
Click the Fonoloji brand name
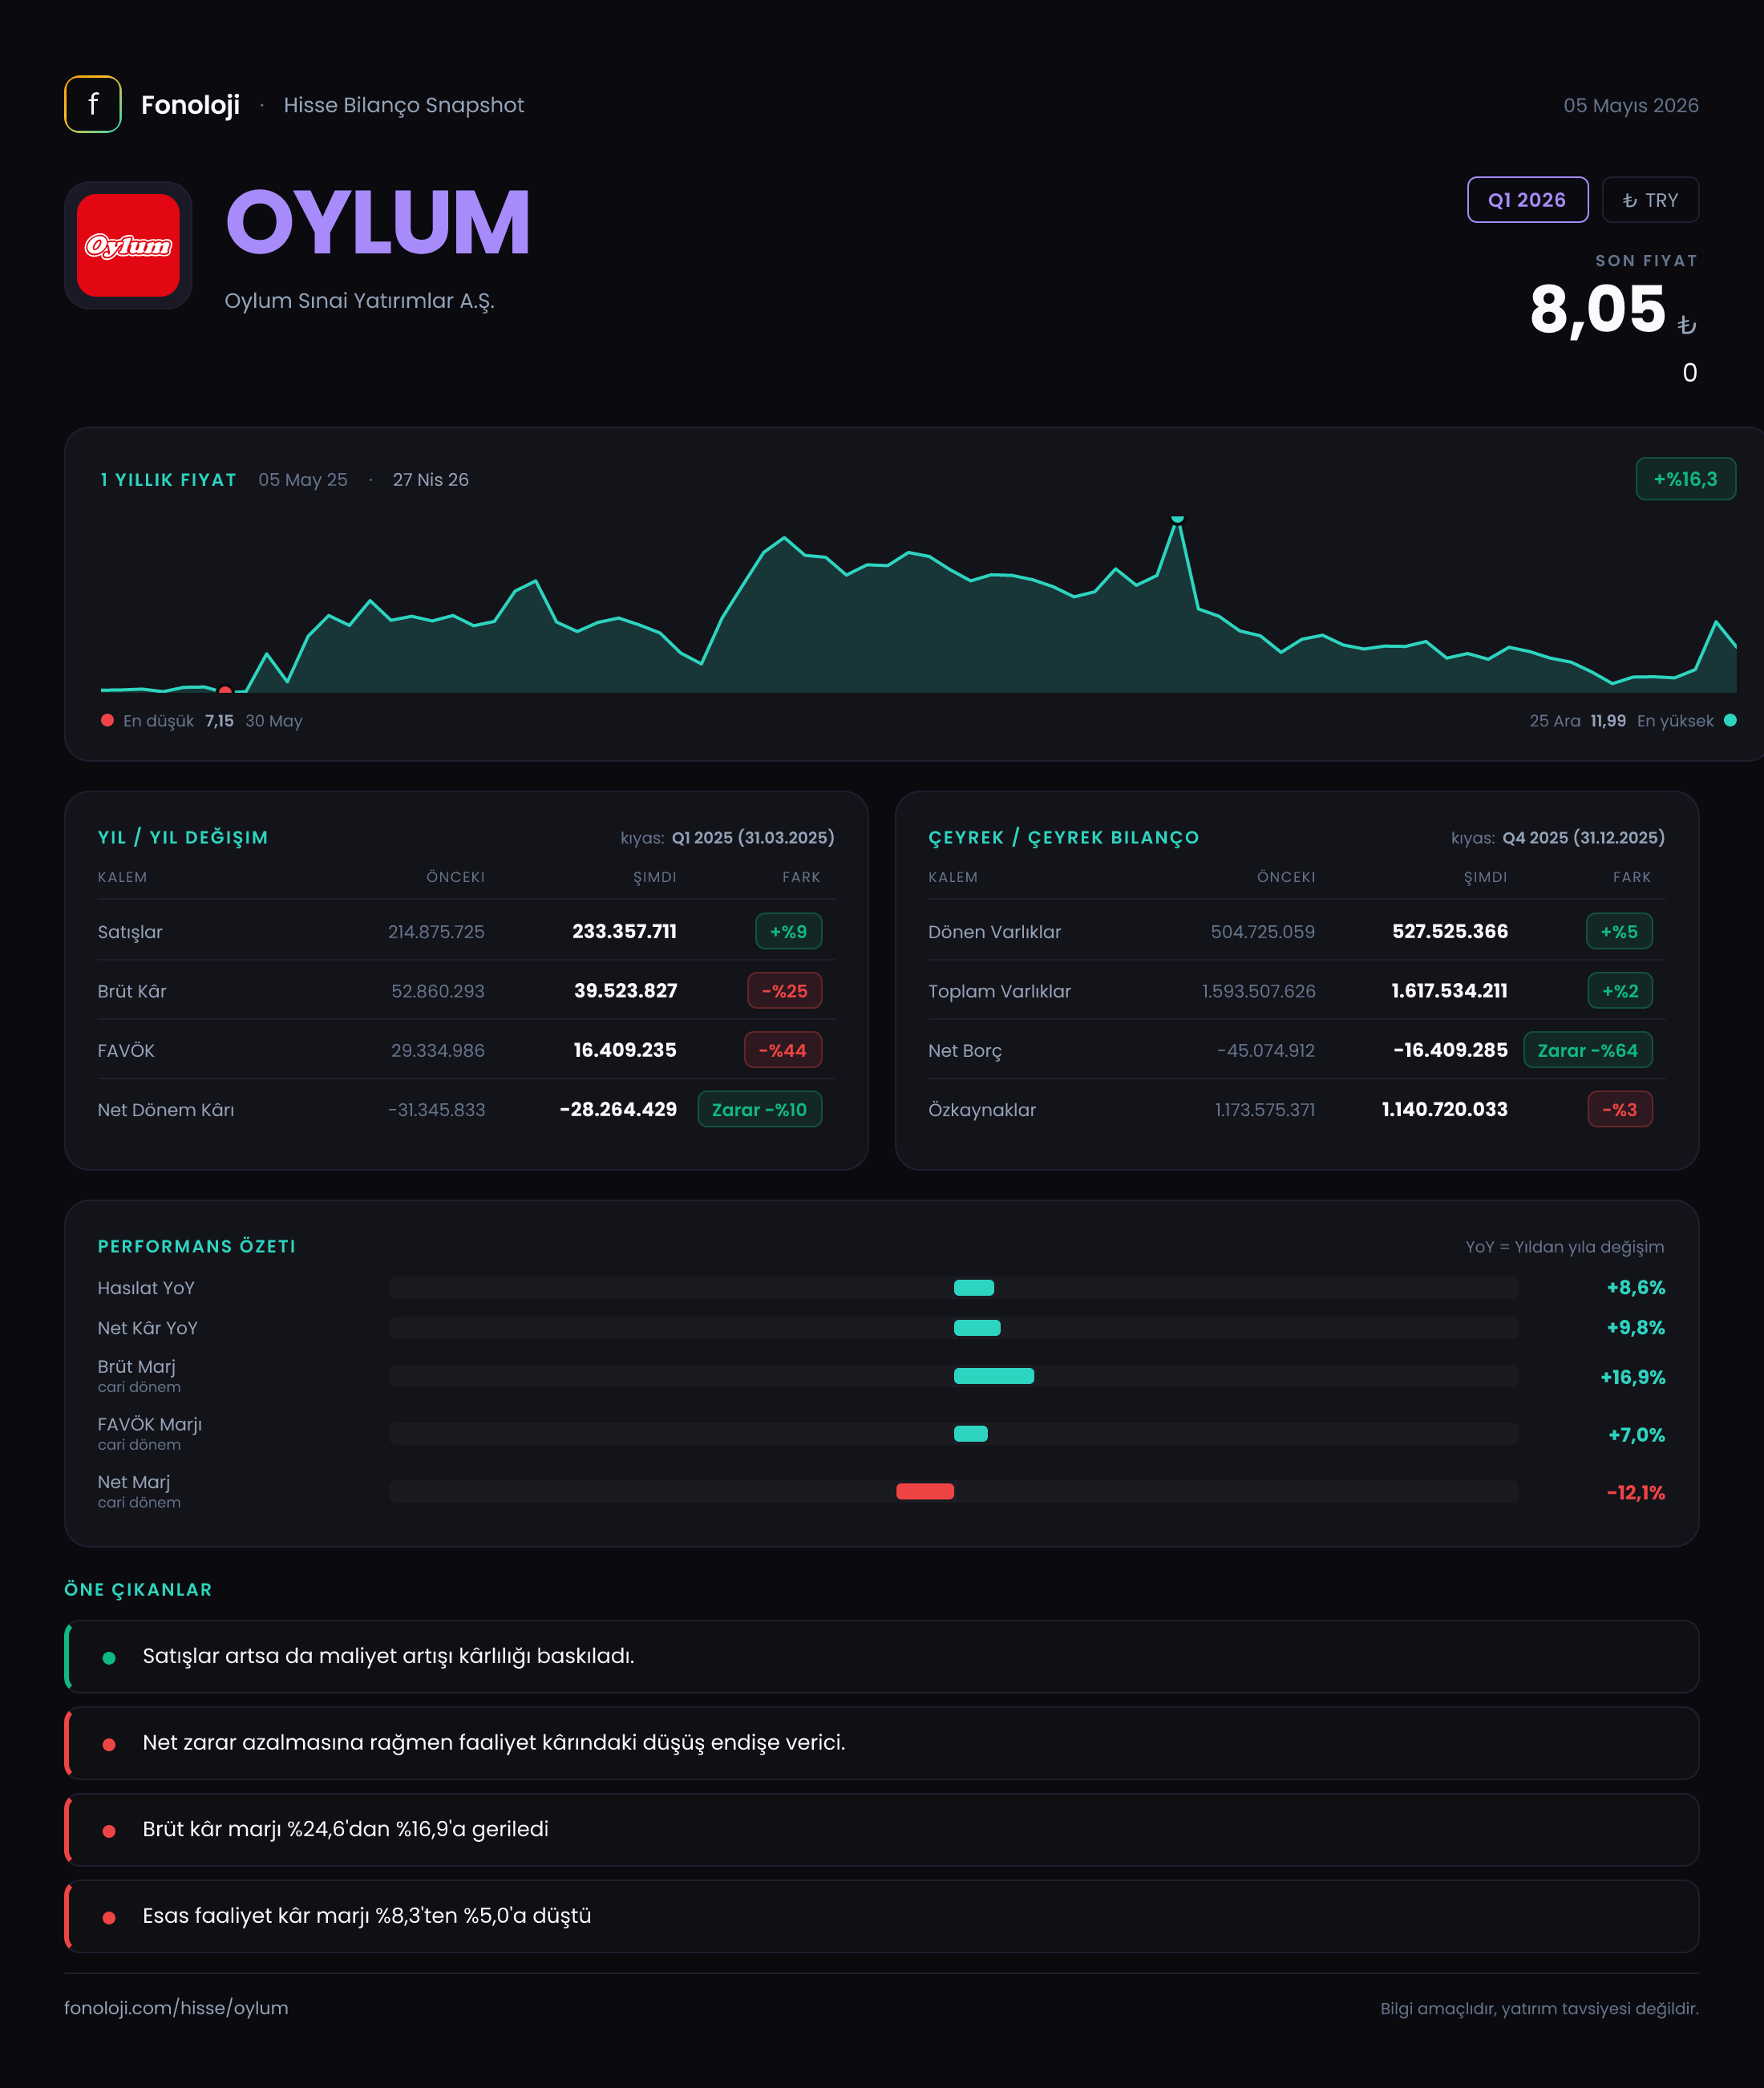pyautogui.click(x=190, y=105)
